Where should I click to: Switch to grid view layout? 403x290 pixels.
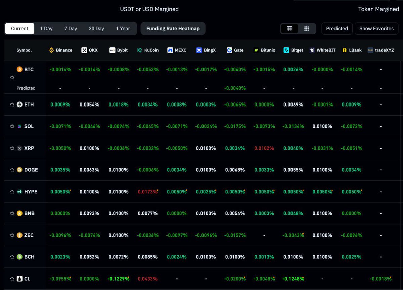(307, 29)
